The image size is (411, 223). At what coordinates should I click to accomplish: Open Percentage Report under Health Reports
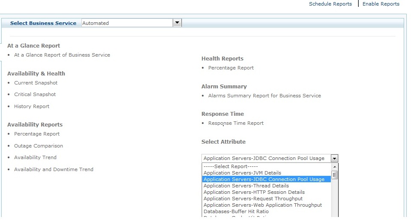point(231,68)
